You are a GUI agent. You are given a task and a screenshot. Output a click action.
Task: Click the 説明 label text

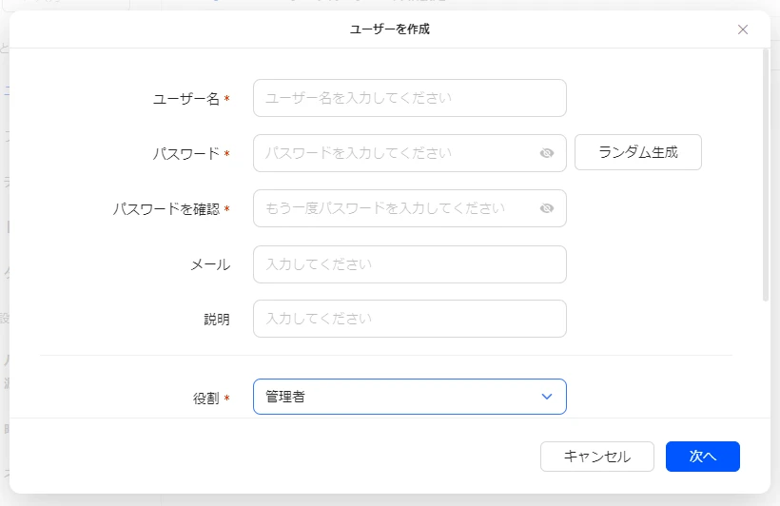coord(216,320)
